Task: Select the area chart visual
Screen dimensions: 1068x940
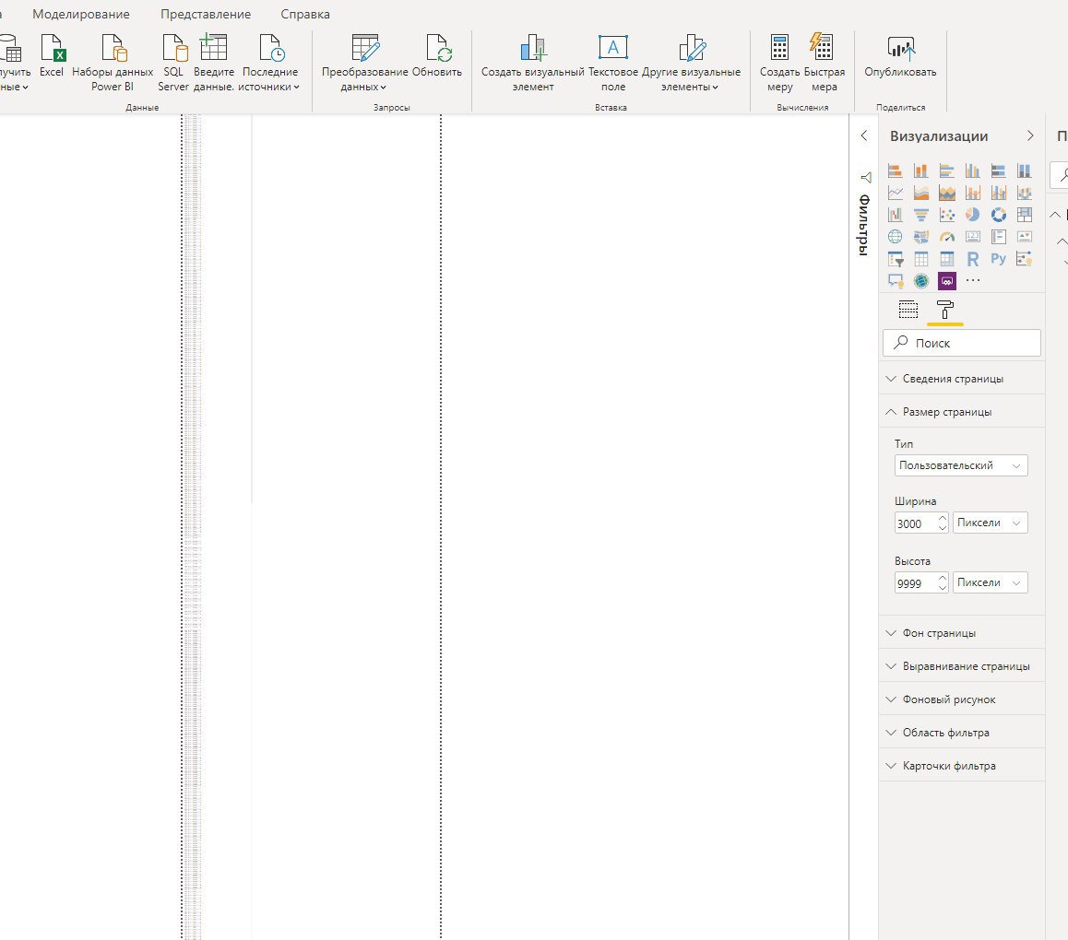Action: point(920,193)
